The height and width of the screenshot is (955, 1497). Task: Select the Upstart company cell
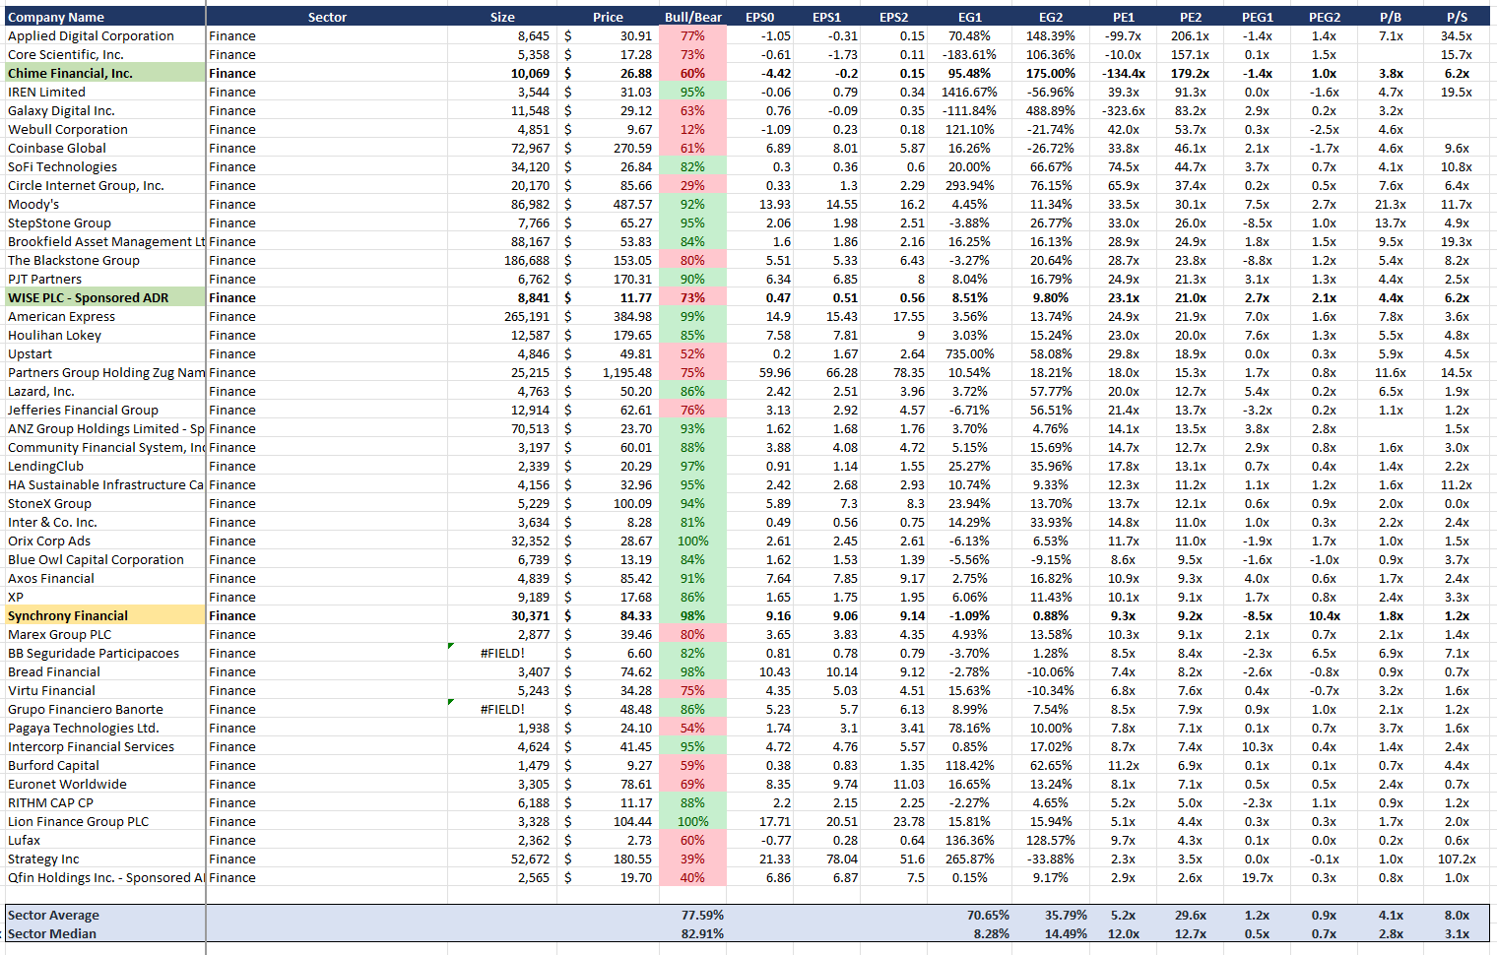[x=104, y=353]
